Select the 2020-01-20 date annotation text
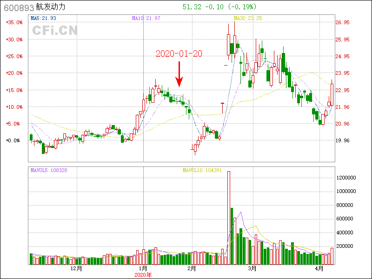Screen dimensions: 372x279 [179, 53]
